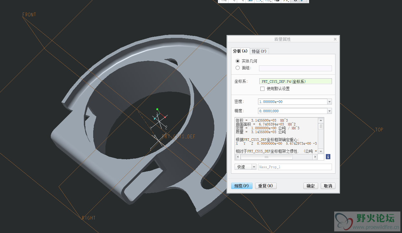402x233 pixels.
Task: Open the 快速 analysis type dropdown
Action: pyautogui.click(x=254, y=167)
